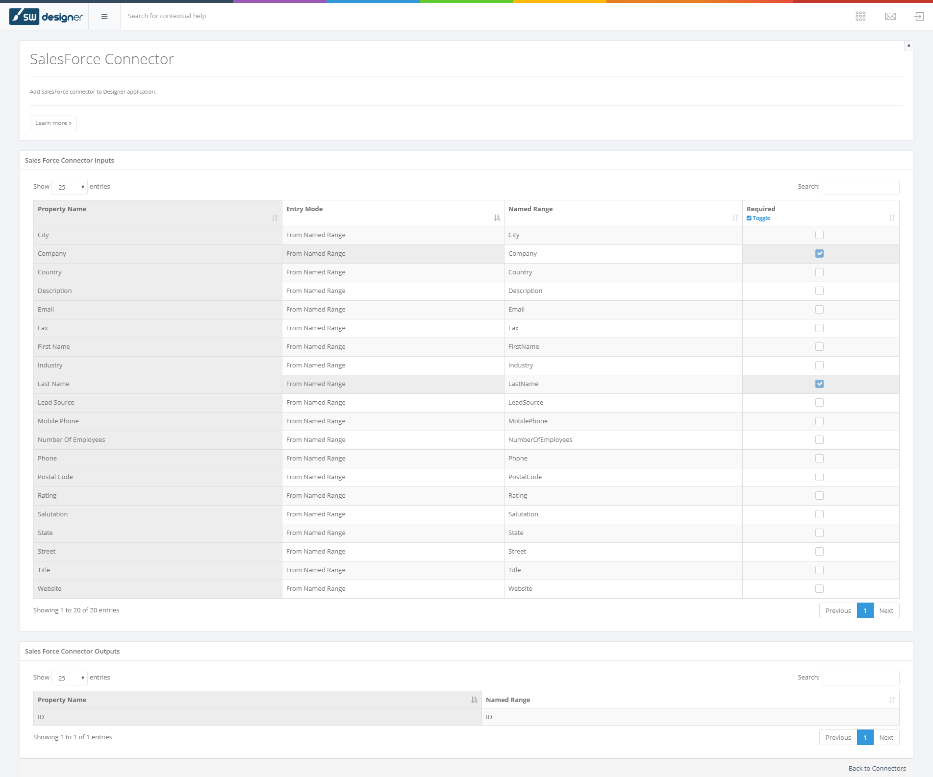Click Learn more button
Image resolution: width=933 pixels, height=777 pixels.
[53, 123]
